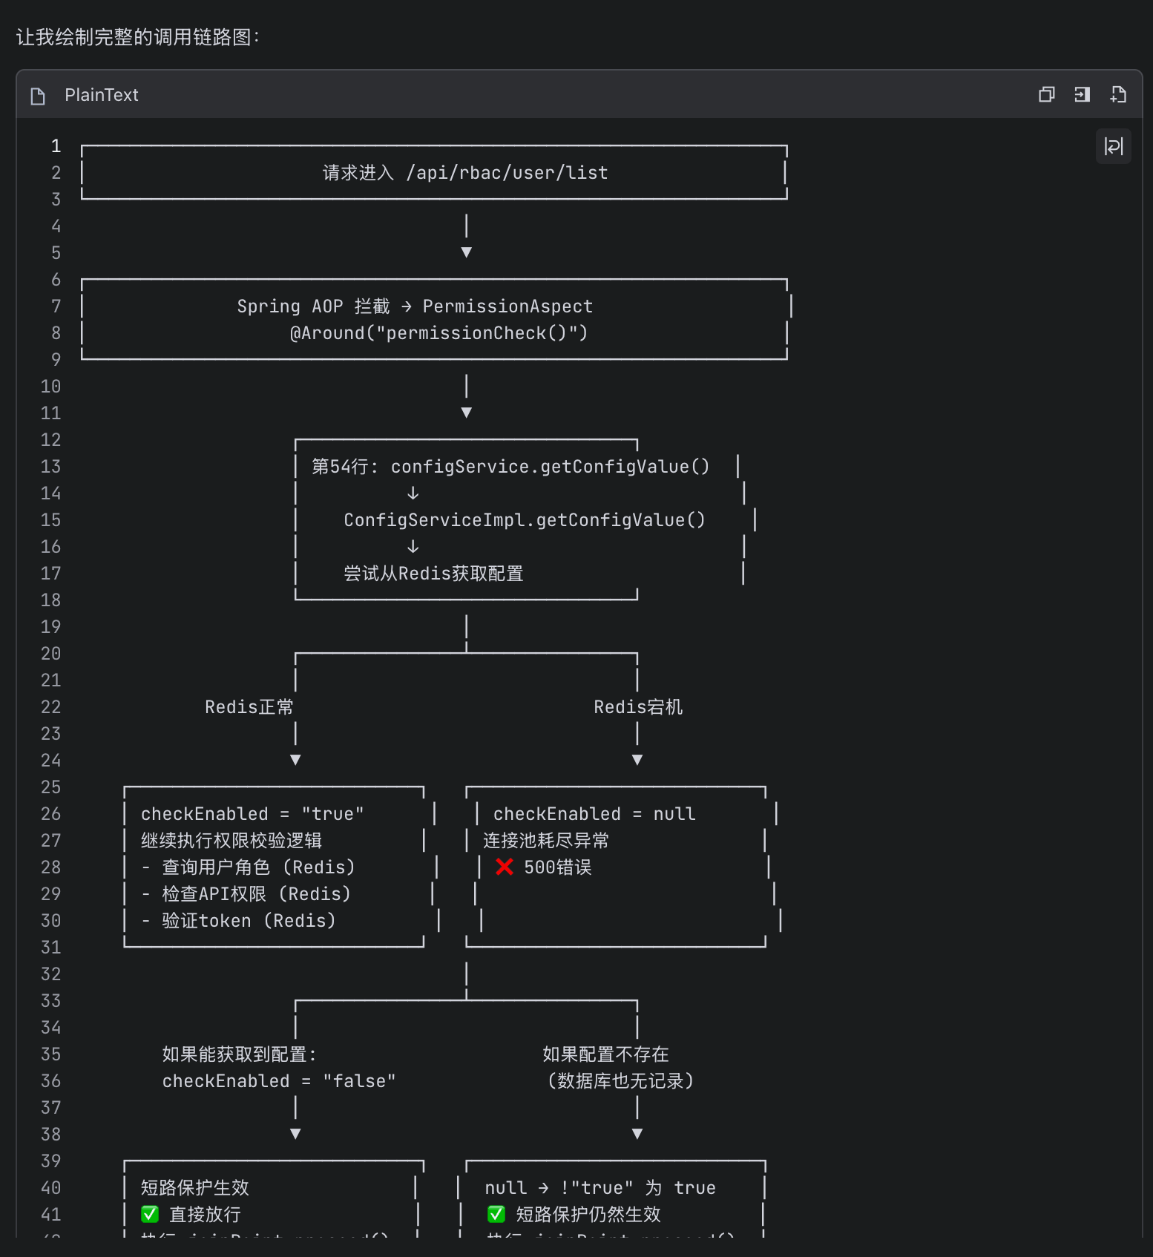Click the Redis正常 branch label
This screenshot has height=1257, width=1153.
click(x=249, y=707)
